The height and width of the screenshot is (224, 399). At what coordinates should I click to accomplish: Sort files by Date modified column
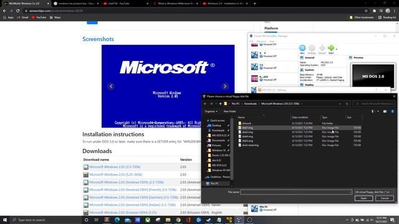(x=305, y=118)
